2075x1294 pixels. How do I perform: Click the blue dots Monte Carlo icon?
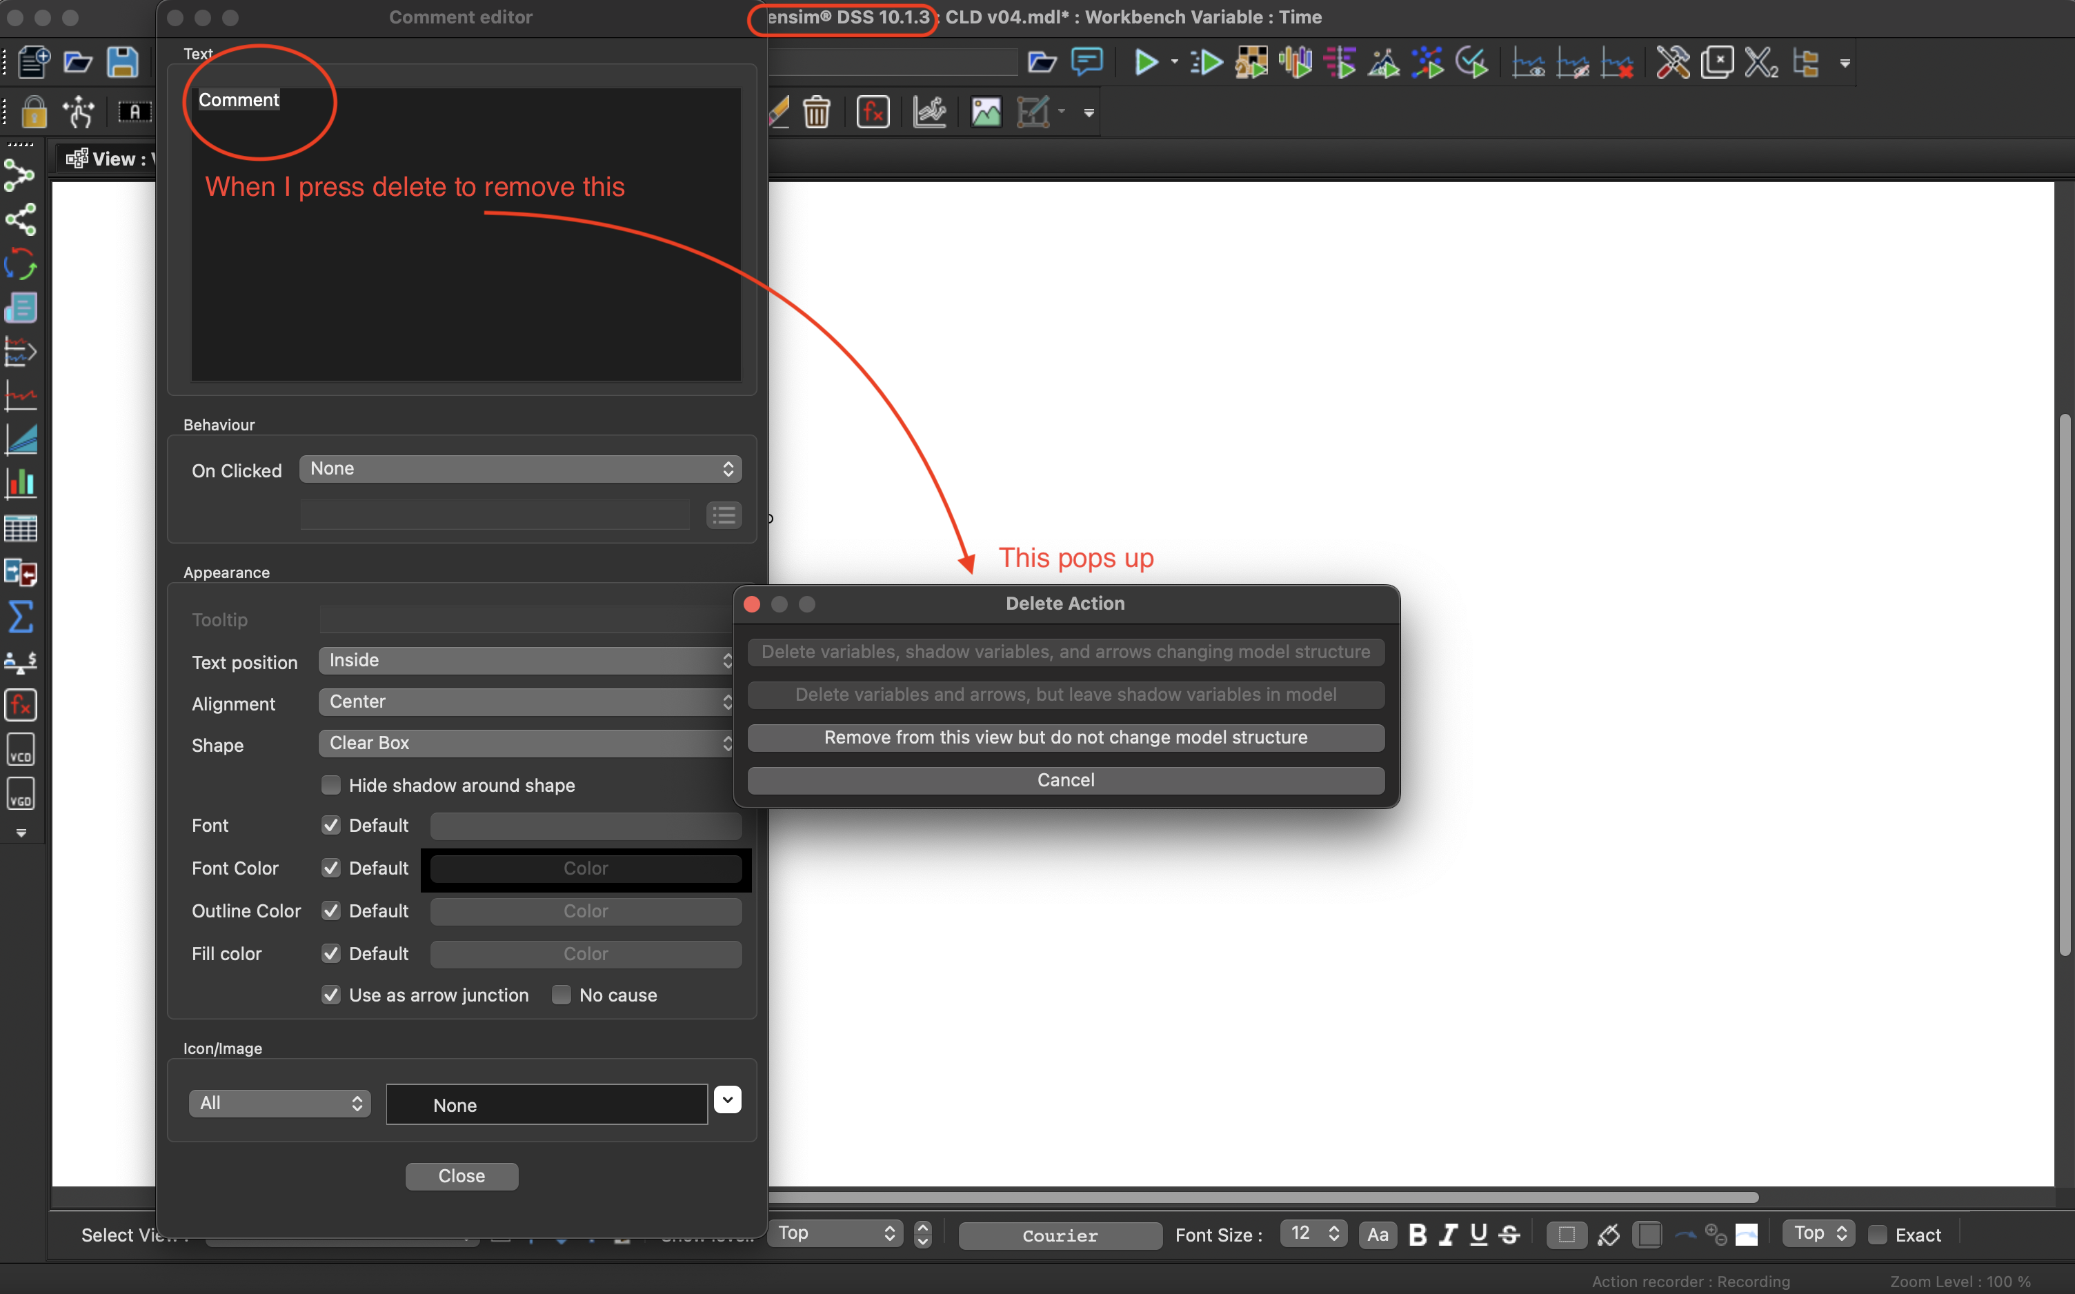[1427, 63]
